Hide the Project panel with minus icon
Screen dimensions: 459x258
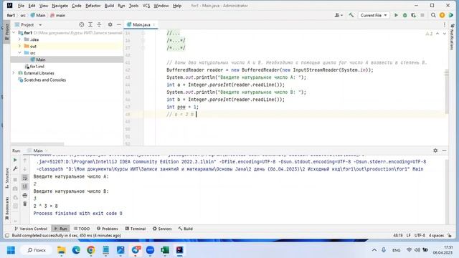tap(119, 25)
